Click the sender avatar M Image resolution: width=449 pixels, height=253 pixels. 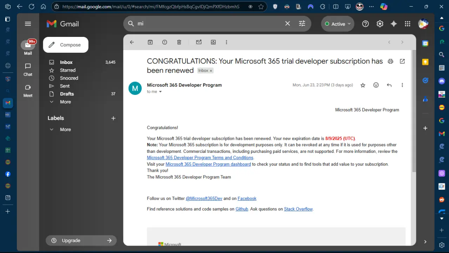pos(135,88)
